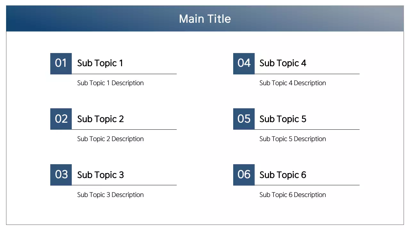Select the 02 number box
The width and height of the screenshot is (410, 230).
tap(61, 119)
